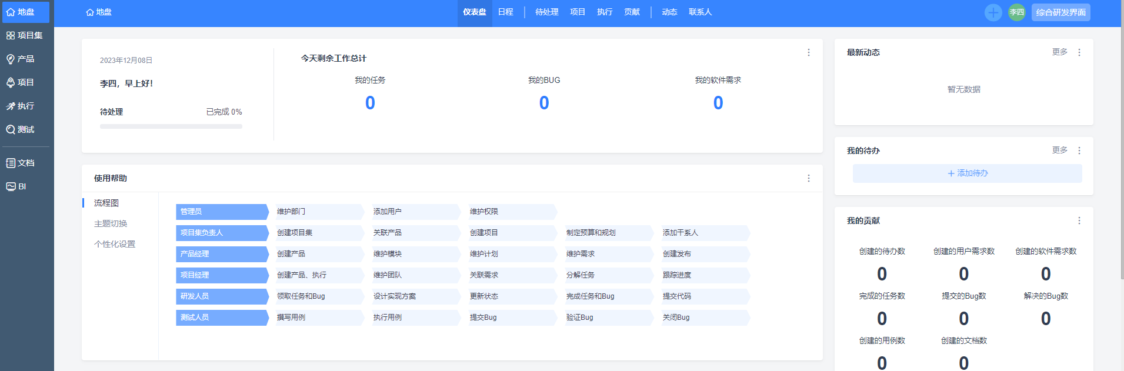Click the 撰写用例 flowchart step
The height and width of the screenshot is (371, 1124).
pyautogui.click(x=319, y=317)
